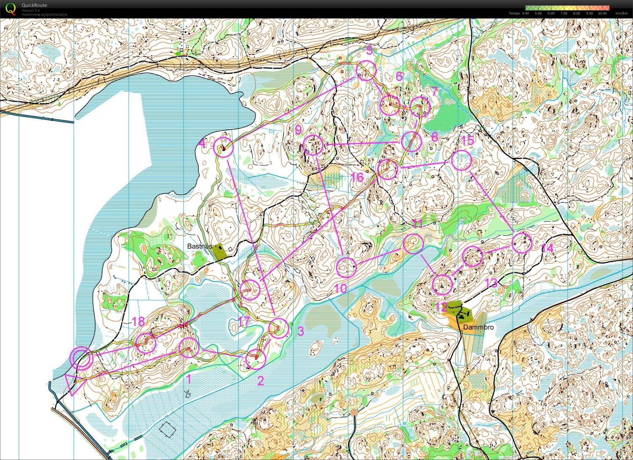
Task: Click the magenta number 14 label
Action: (547, 248)
